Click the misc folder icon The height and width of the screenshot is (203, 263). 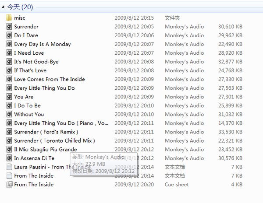[9, 17]
